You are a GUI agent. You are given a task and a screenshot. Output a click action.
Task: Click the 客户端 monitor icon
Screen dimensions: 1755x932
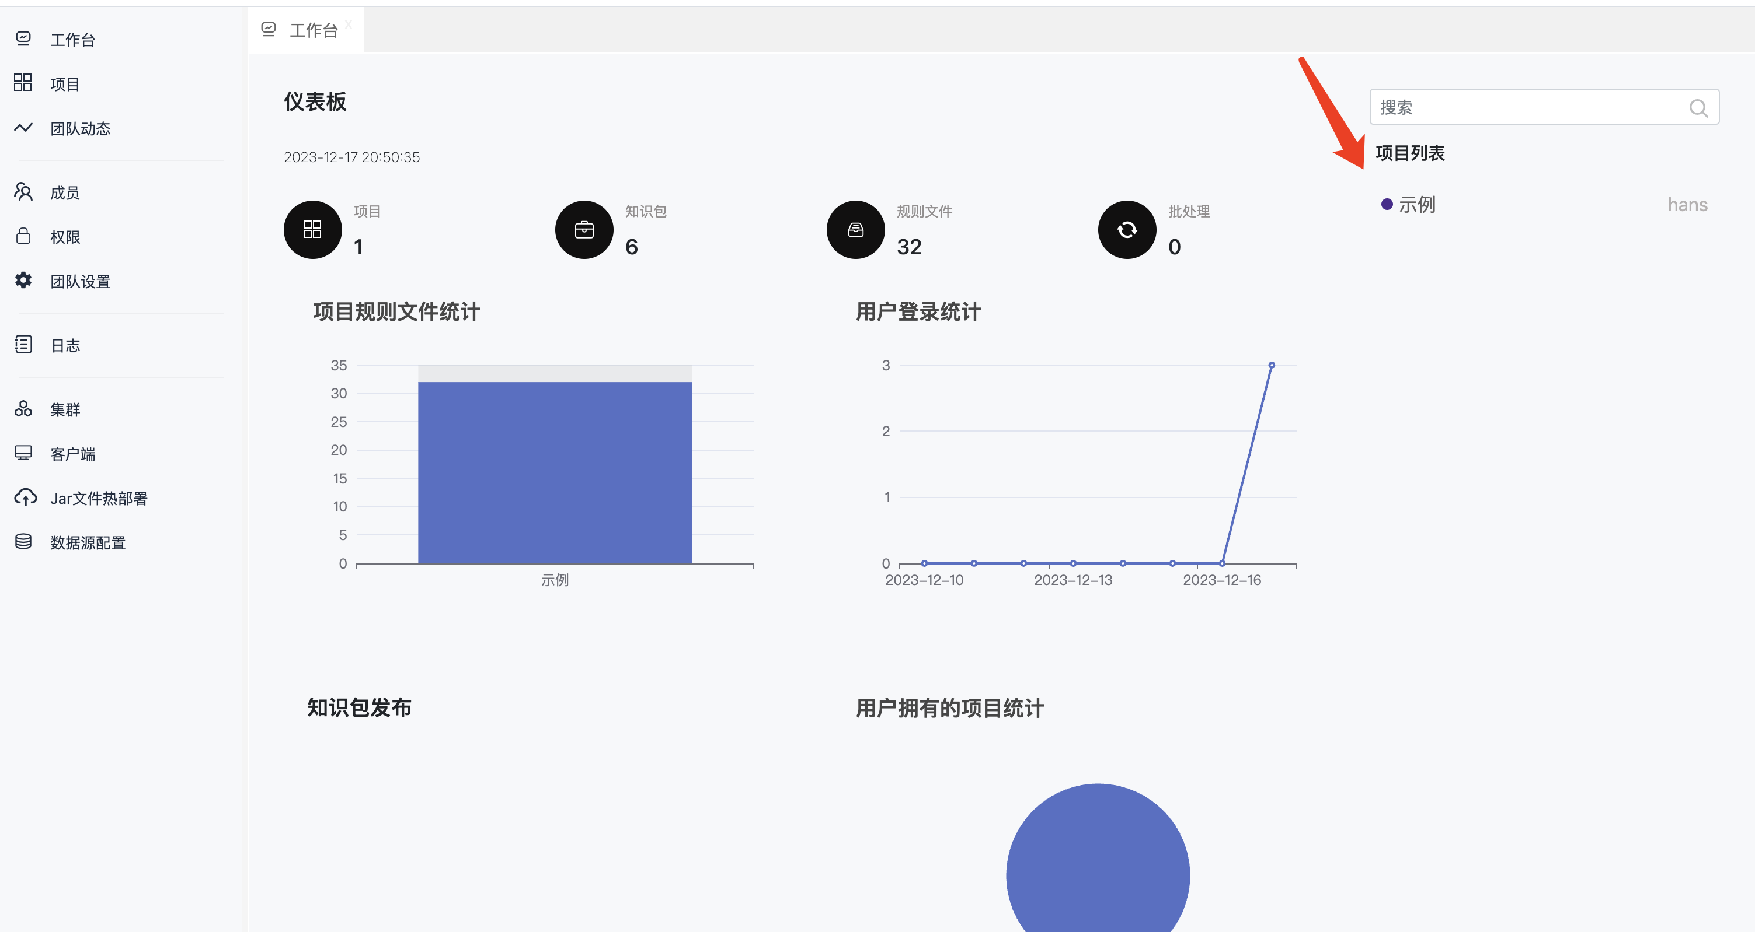coord(23,453)
